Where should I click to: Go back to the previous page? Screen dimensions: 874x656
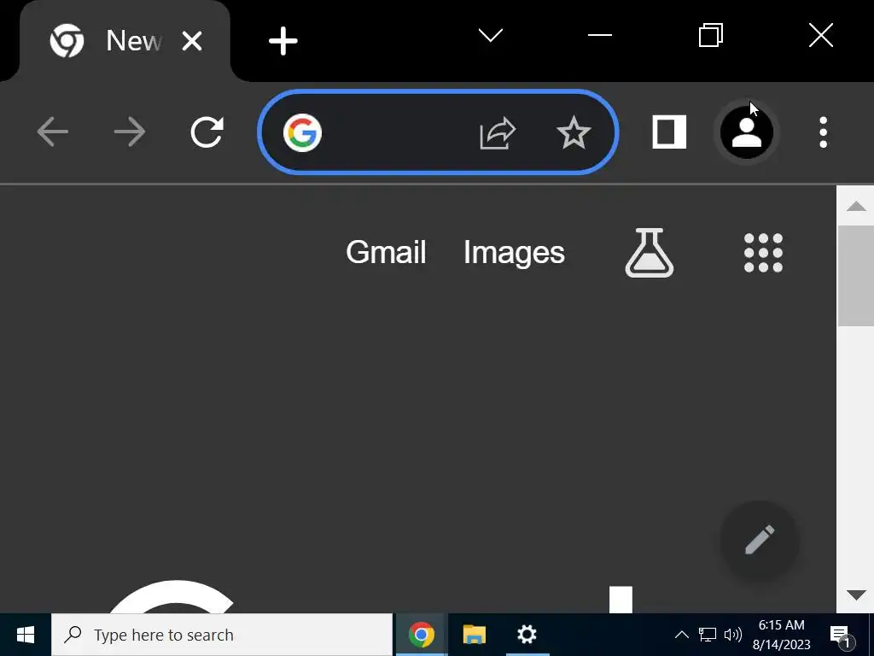[52, 132]
